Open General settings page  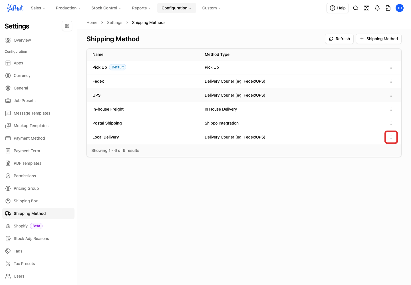click(38, 88)
